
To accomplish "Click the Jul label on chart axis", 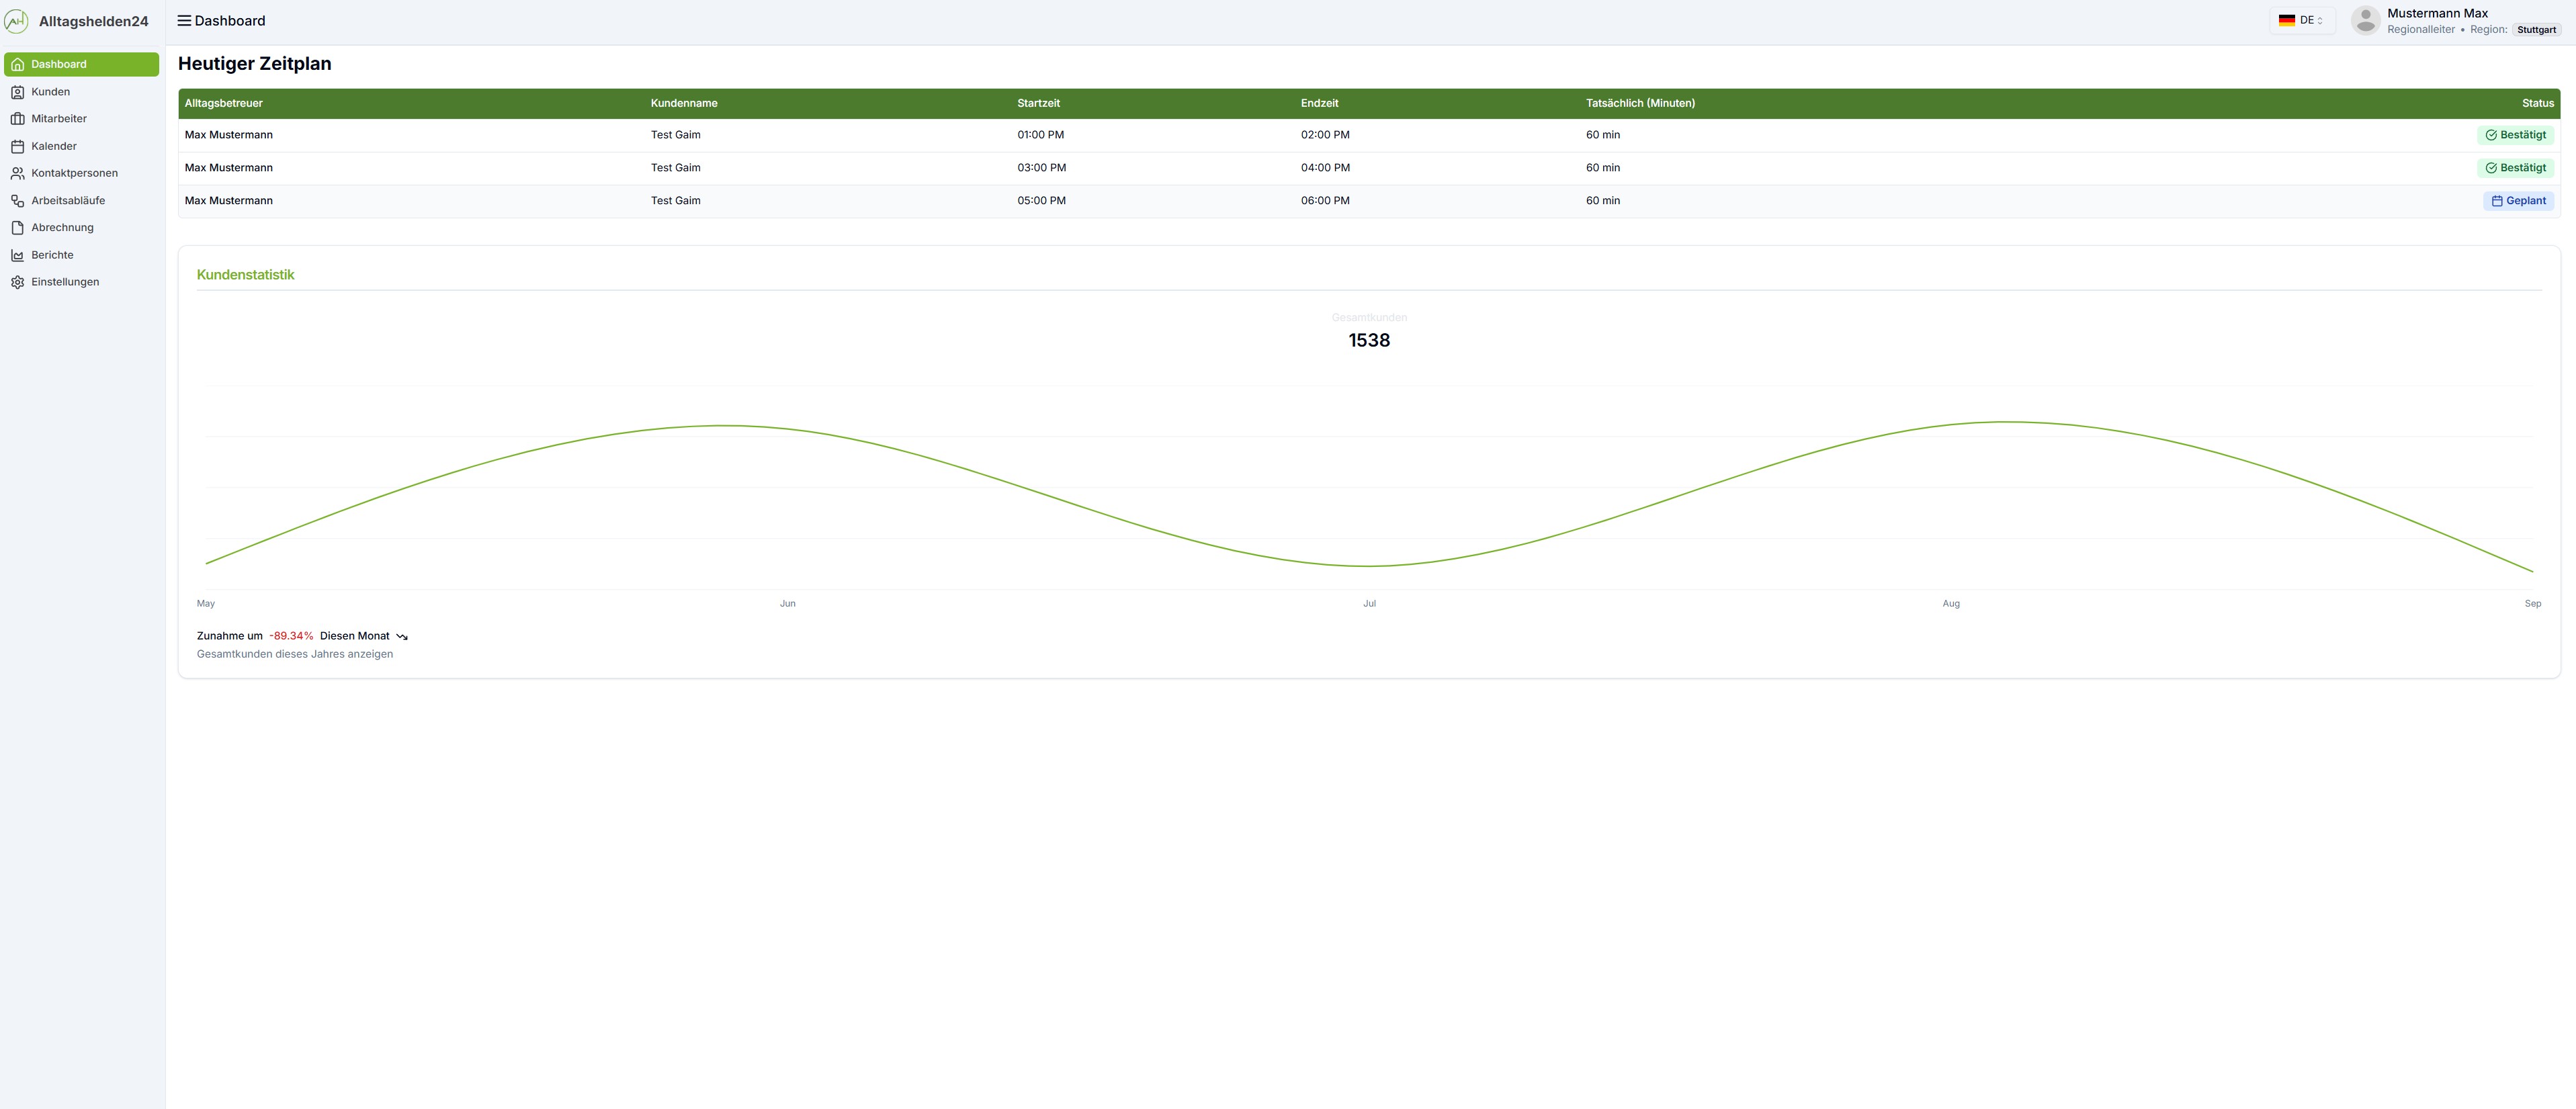I will (x=1369, y=604).
